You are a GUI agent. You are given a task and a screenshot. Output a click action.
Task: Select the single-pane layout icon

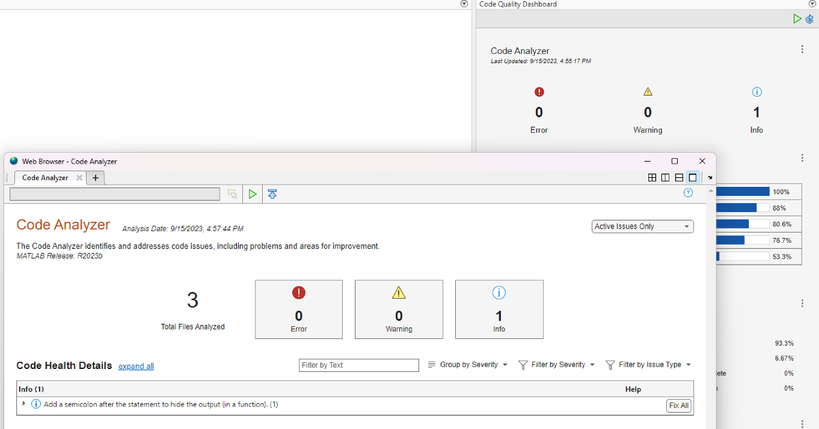tap(693, 177)
